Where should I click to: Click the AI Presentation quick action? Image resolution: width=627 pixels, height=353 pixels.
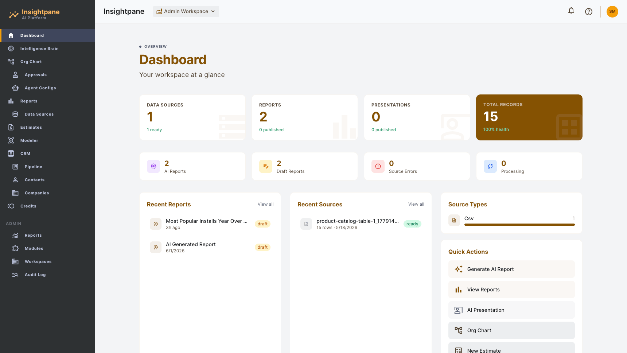(x=511, y=310)
